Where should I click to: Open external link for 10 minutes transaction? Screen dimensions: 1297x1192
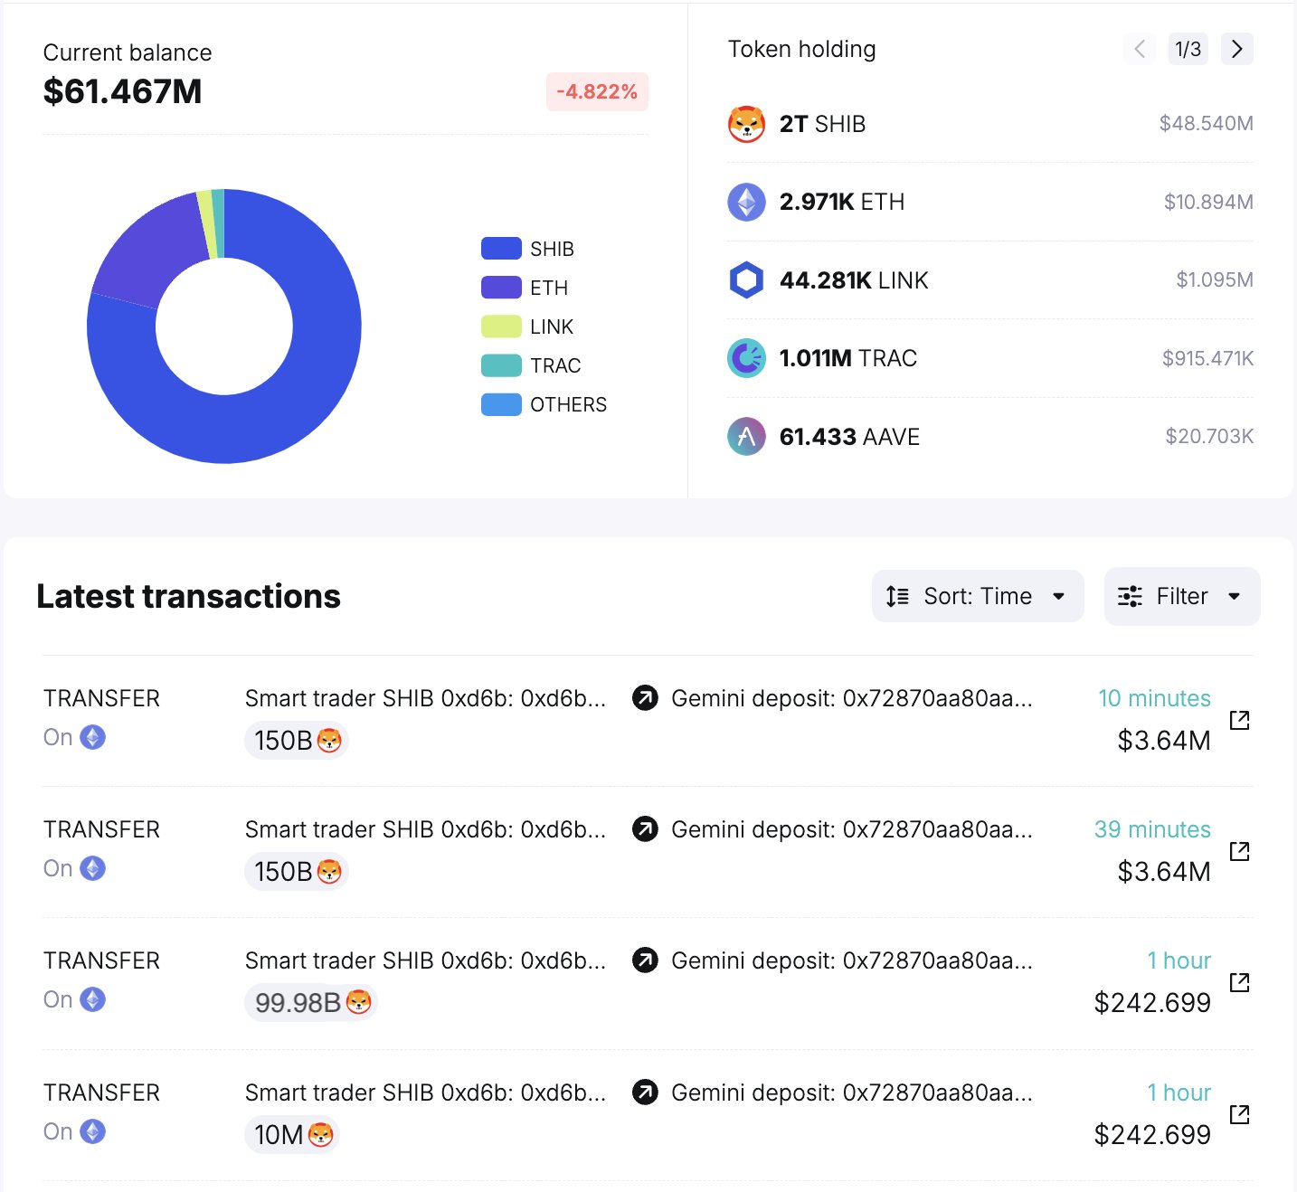click(1239, 720)
